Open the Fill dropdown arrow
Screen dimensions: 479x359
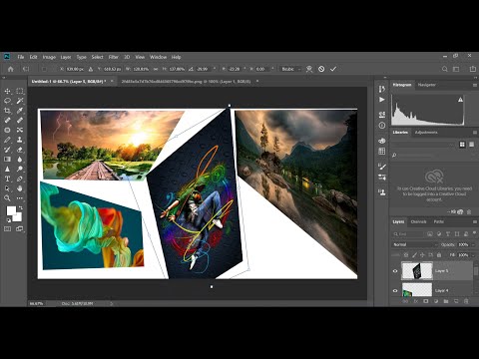coord(473,255)
